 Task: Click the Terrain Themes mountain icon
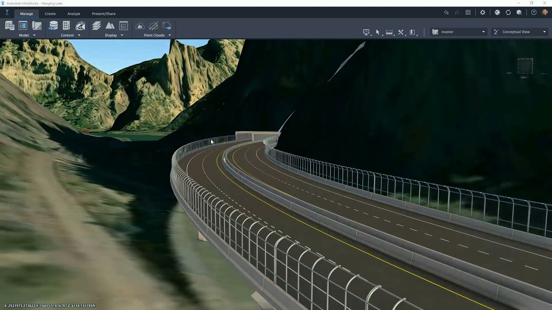click(110, 26)
